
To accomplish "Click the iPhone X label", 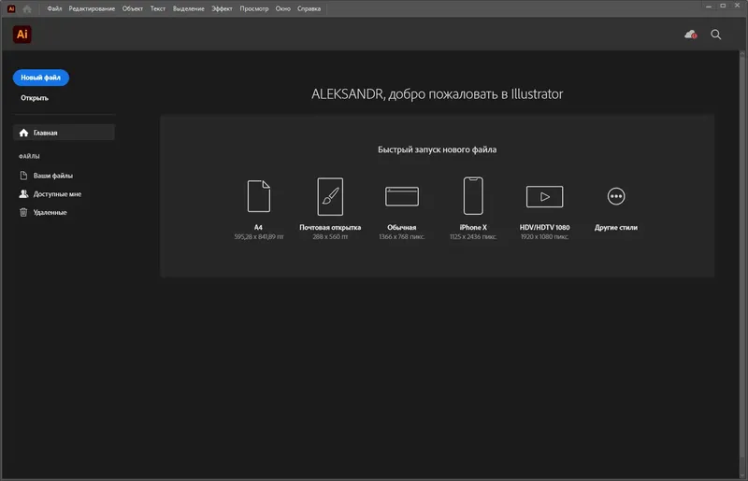I will 473,227.
